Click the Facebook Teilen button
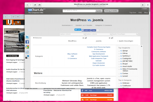Viewport: 153px width, 102px height. pos(93,30)
